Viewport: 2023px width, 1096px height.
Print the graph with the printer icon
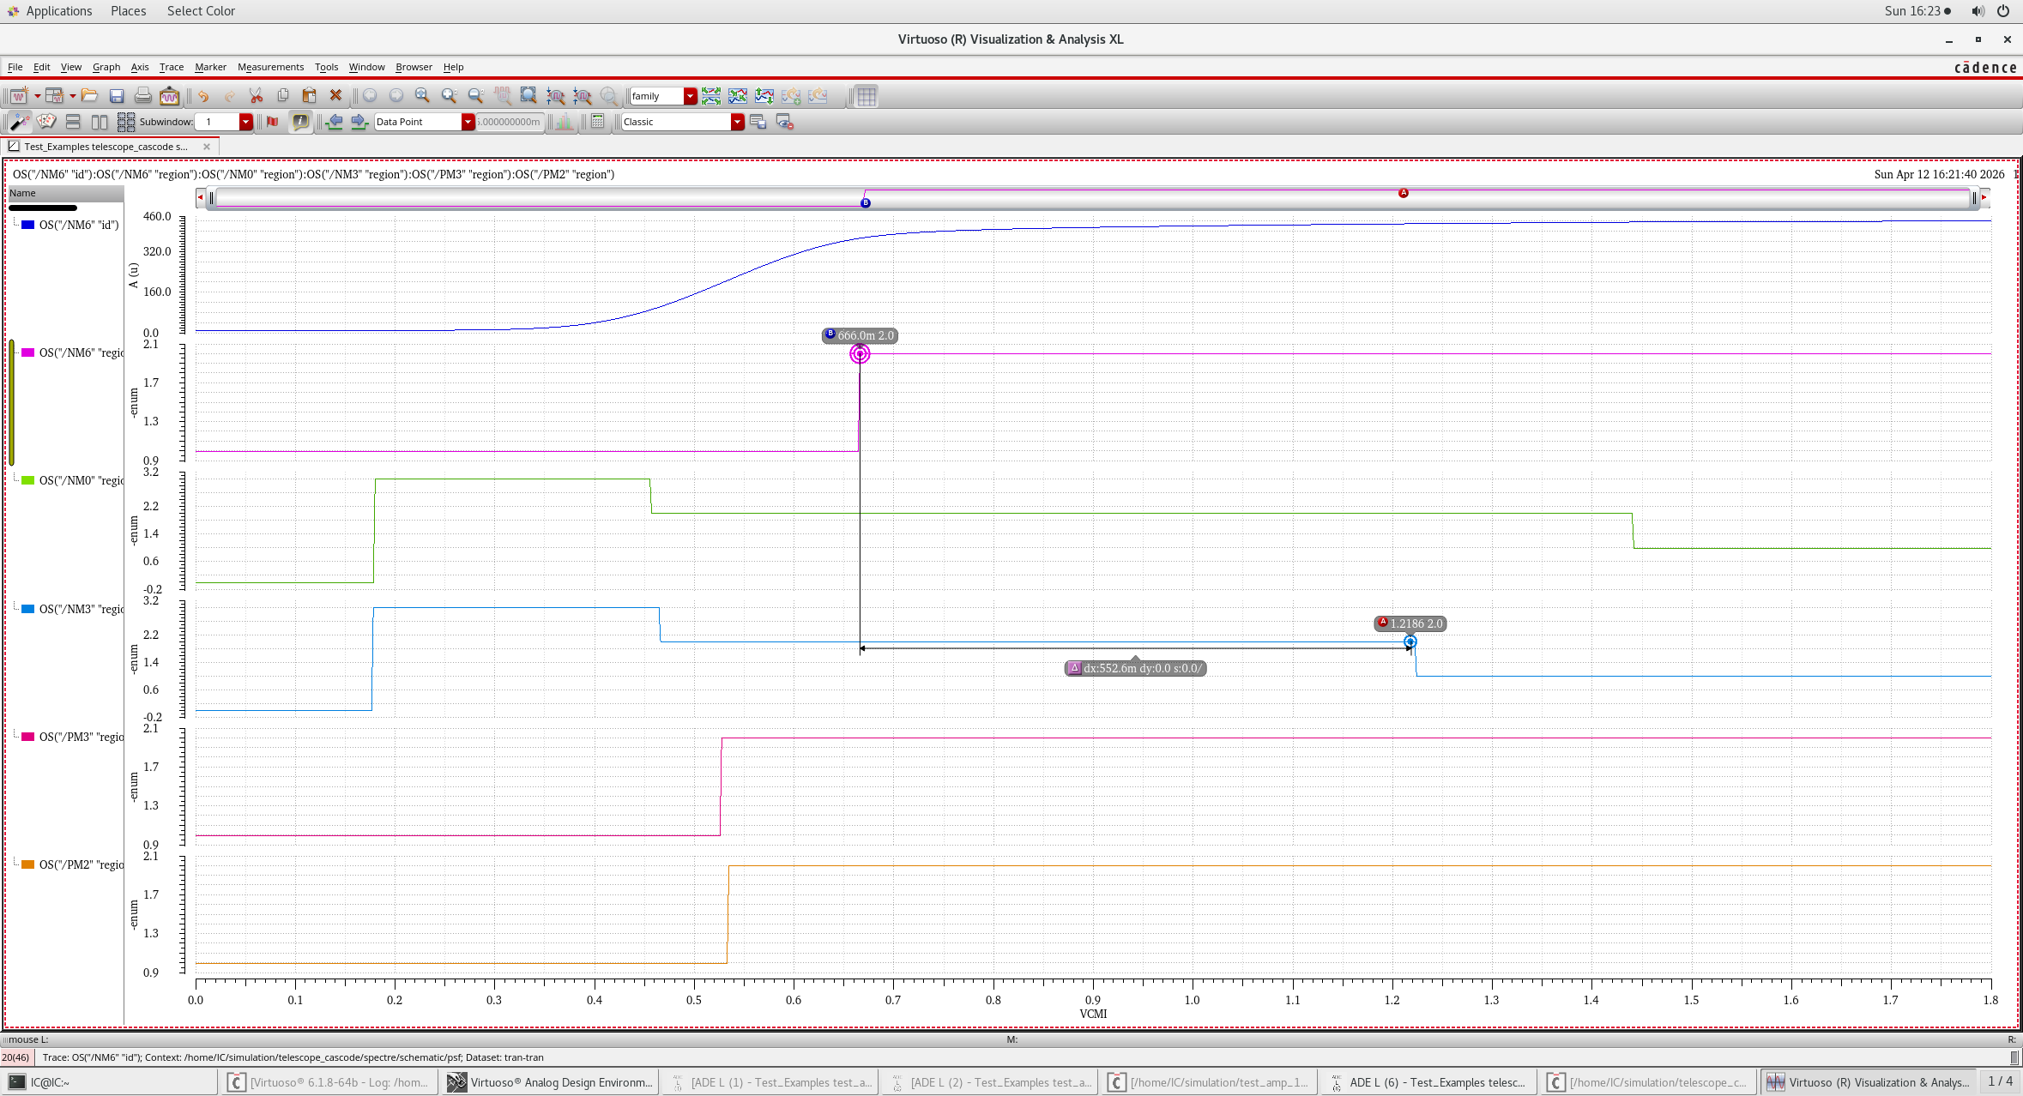coord(143,96)
